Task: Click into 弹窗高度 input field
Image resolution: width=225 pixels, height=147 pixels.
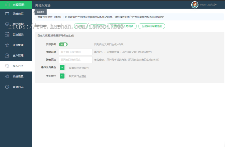Action: [75, 59]
